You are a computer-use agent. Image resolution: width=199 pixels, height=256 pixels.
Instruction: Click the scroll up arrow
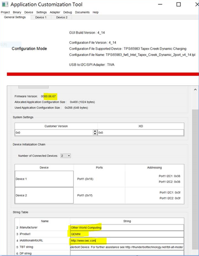click(195, 90)
